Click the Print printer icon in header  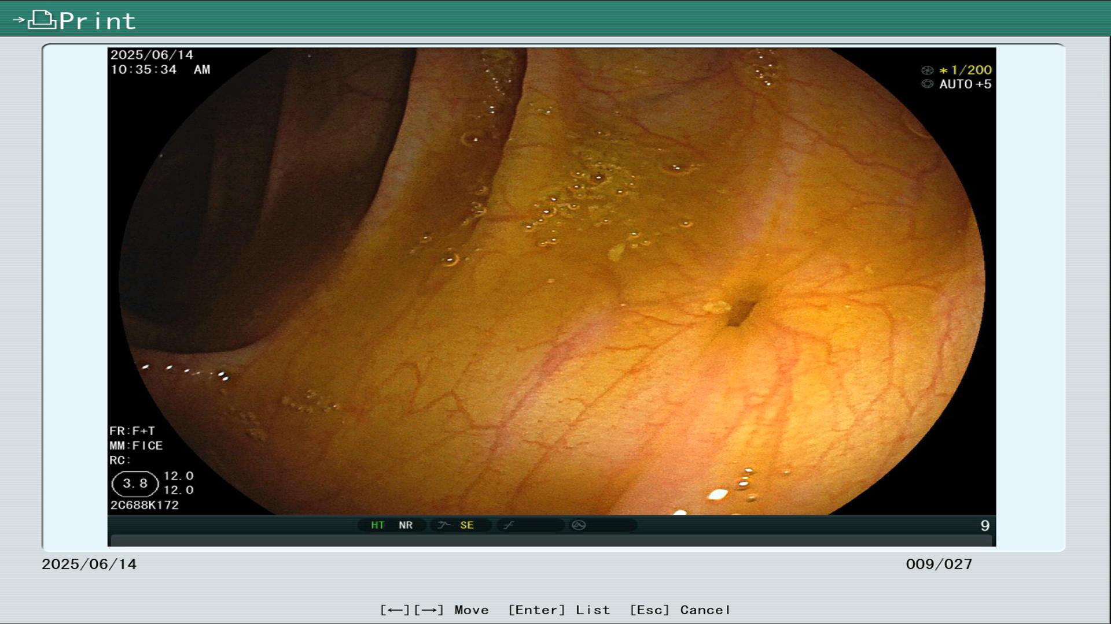(42, 20)
